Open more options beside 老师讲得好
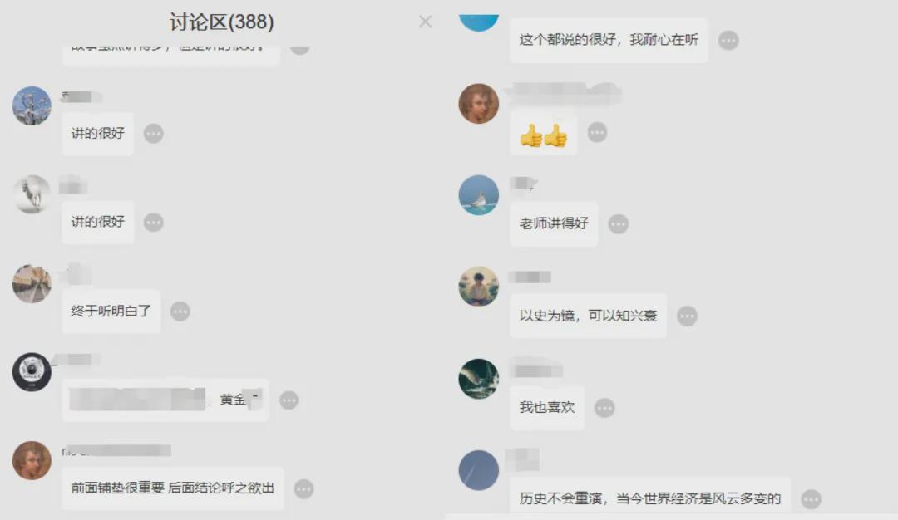 619,223
